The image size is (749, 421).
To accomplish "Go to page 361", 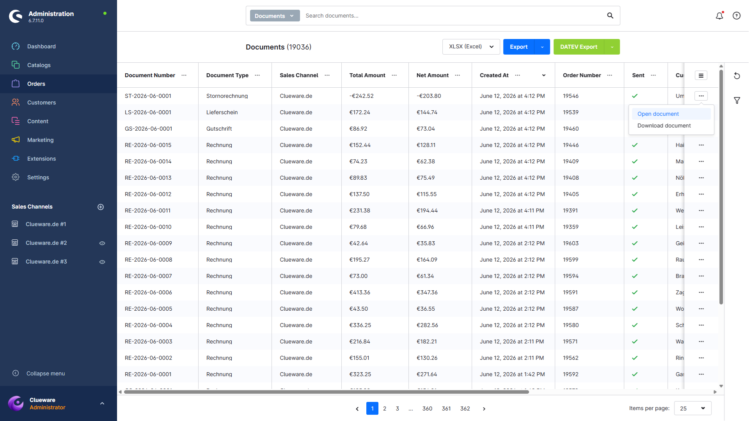I will pos(446,409).
